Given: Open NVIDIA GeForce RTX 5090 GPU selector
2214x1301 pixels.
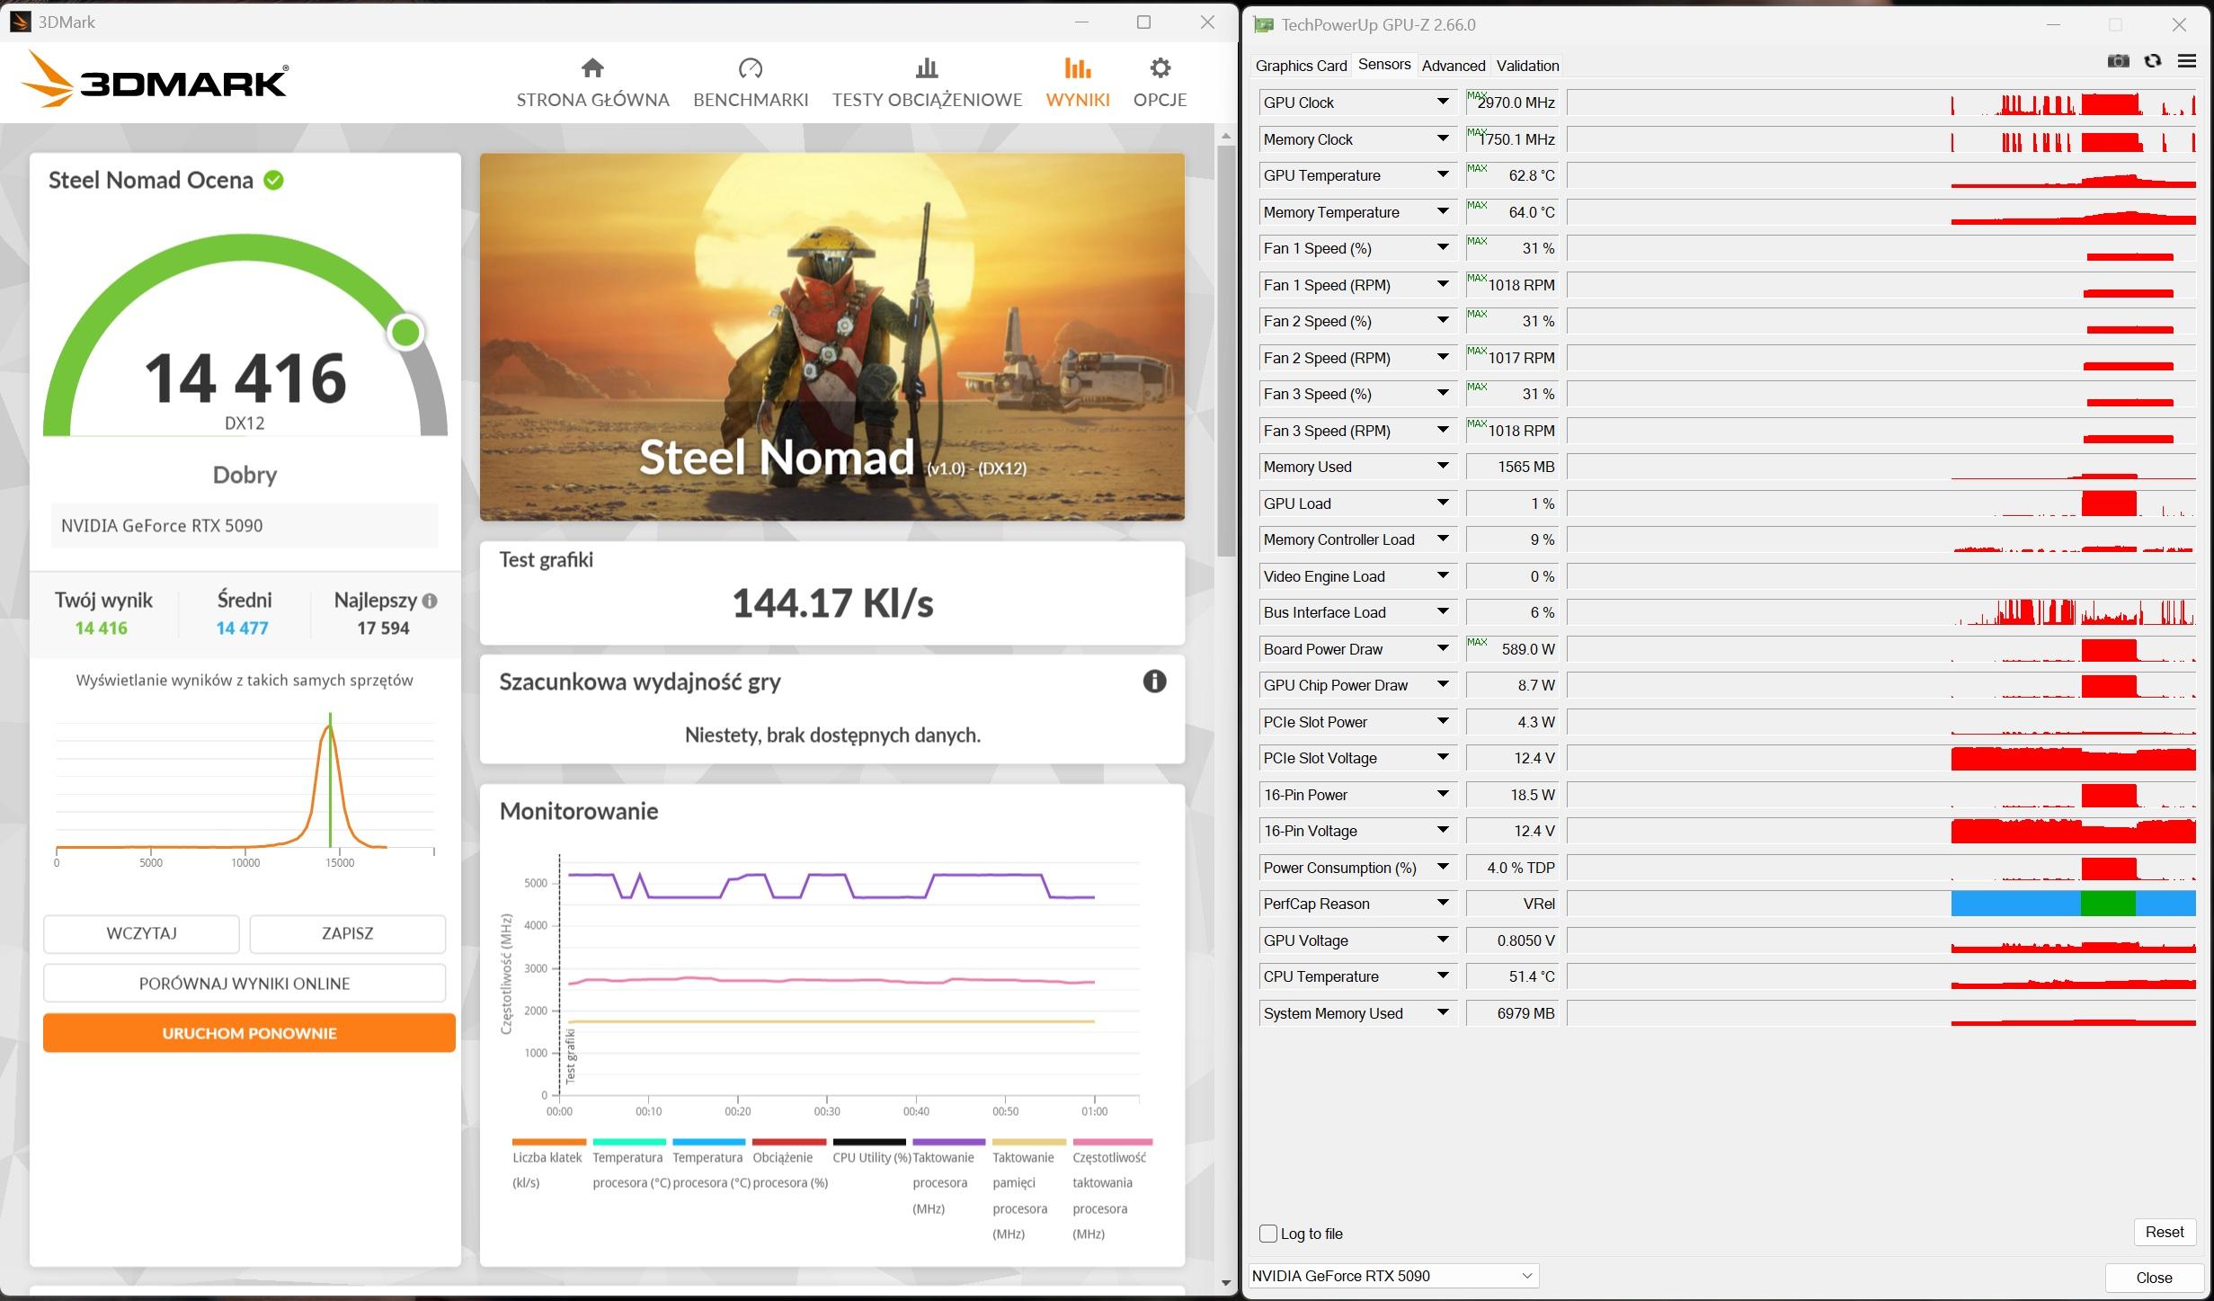Looking at the screenshot, I should (1392, 1276).
